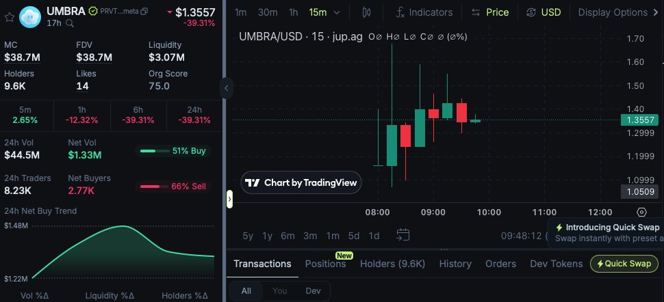Viewport: 664px width, 302px height.
Task: Open the Dev Tokens tab
Action: [556, 264]
